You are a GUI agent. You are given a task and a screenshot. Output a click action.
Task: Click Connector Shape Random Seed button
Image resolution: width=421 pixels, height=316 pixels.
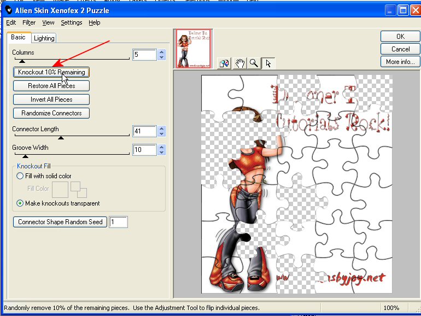coord(60,222)
